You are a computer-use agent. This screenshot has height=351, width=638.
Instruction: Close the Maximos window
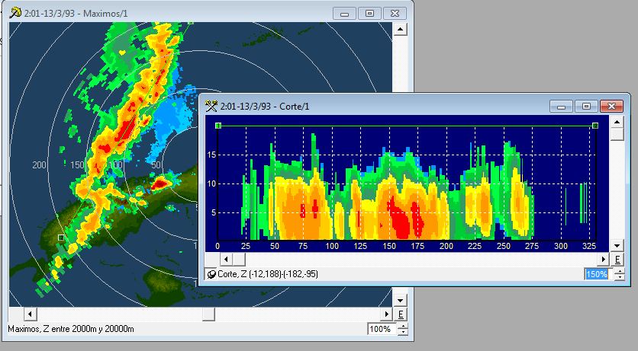(395, 14)
